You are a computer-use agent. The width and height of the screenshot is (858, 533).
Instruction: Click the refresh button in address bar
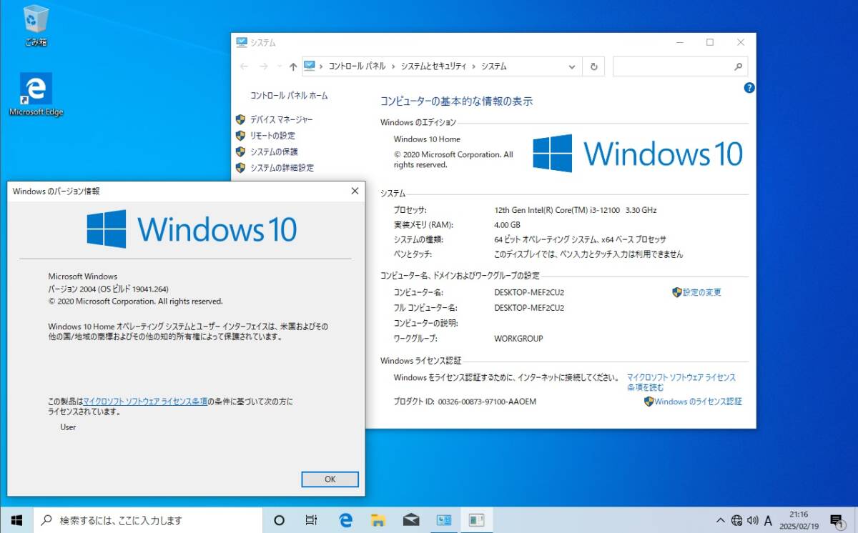pyautogui.click(x=593, y=66)
